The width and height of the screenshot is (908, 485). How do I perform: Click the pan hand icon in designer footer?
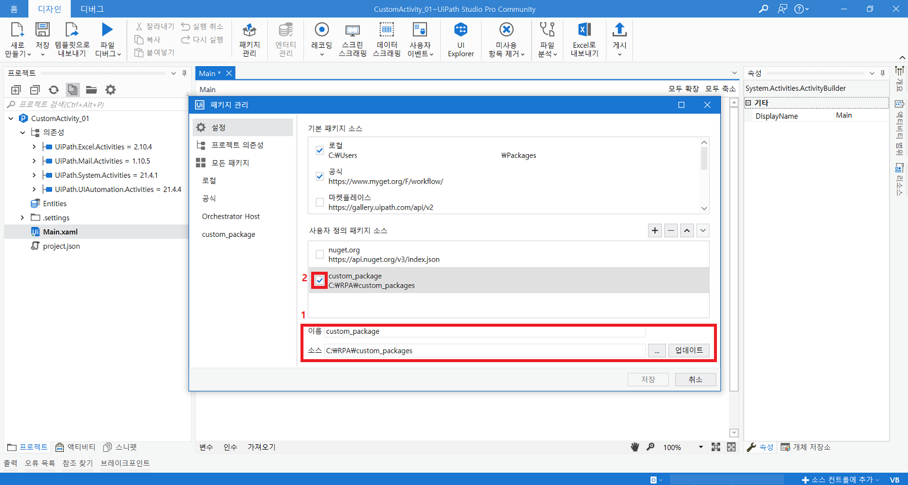[635, 447]
